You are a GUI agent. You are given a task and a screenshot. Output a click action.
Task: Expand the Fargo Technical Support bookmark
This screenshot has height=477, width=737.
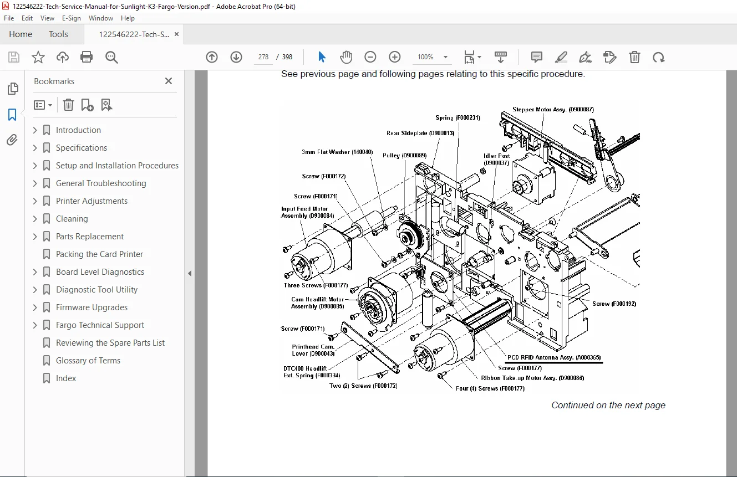(x=35, y=325)
